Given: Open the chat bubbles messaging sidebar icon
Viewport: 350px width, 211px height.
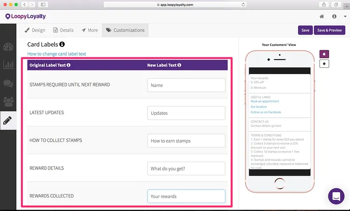Looking at the screenshot, I should click(x=8, y=83).
